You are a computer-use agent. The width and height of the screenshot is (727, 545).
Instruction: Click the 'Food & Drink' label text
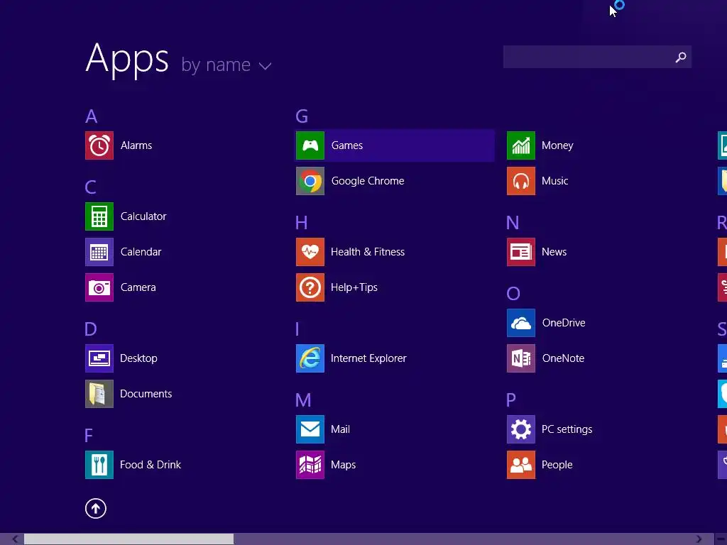pyautogui.click(x=151, y=465)
